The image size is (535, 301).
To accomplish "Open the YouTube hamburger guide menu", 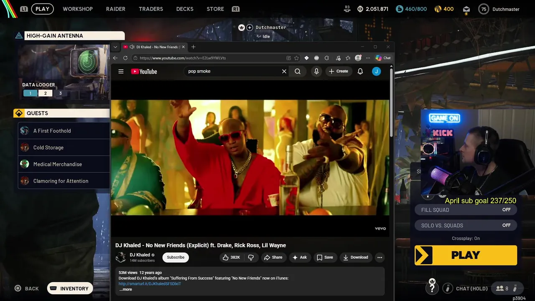I will tap(121, 71).
